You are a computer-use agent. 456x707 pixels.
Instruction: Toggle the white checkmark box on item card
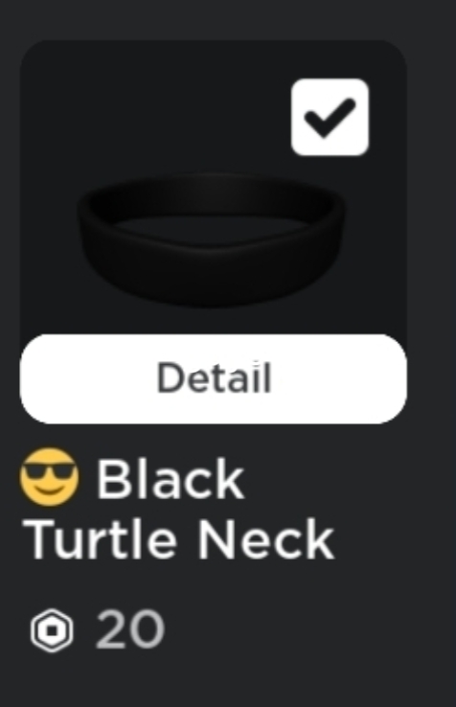pyautogui.click(x=330, y=117)
